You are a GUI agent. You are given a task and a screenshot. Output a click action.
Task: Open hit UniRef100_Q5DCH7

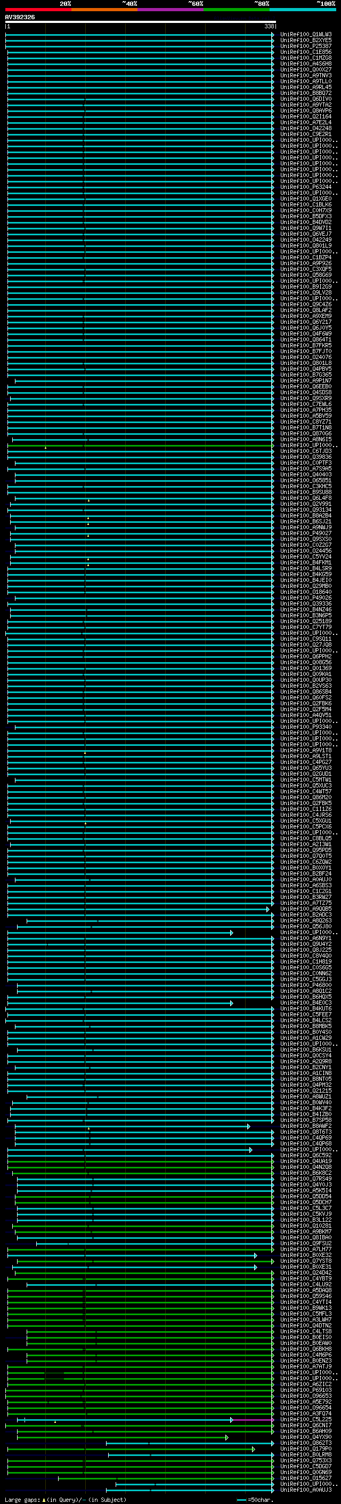pos(306,1202)
